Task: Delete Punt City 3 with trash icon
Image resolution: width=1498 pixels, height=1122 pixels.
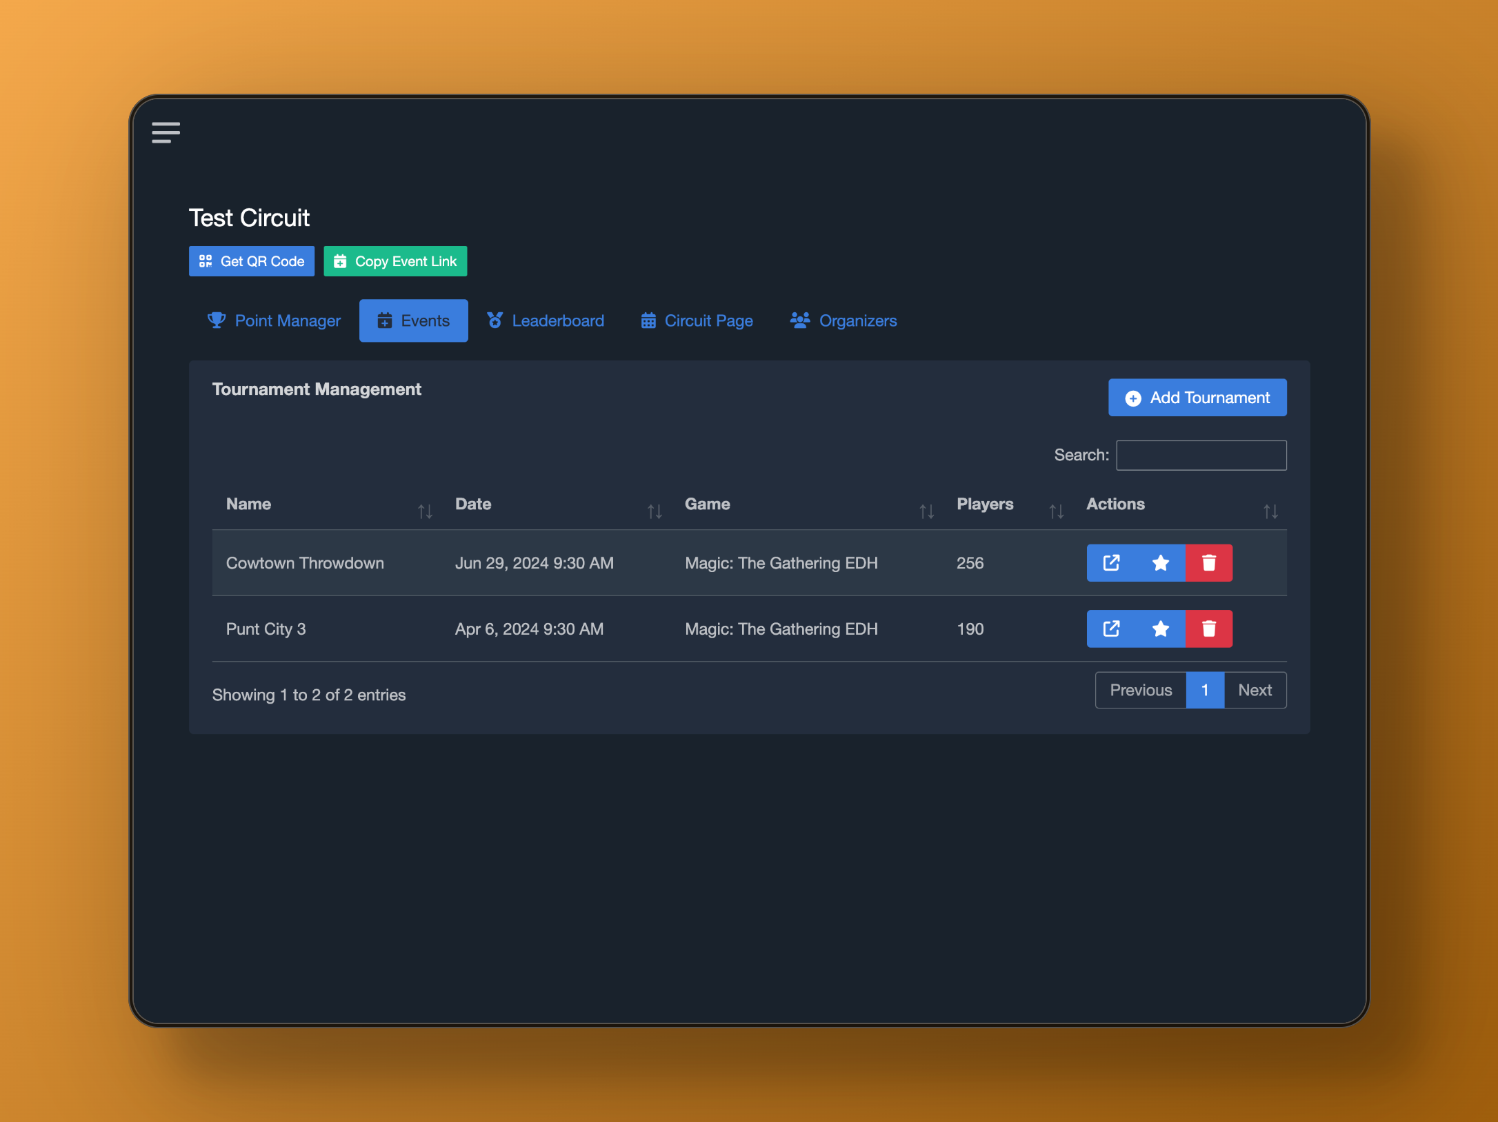Action: pyautogui.click(x=1209, y=629)
